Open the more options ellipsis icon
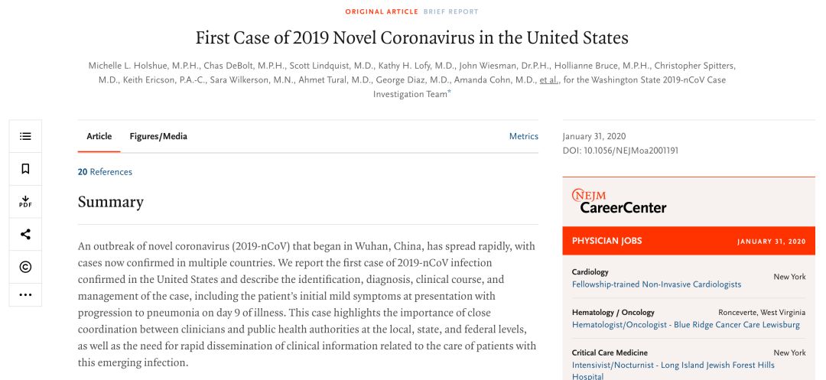826x380 pixels. coord(25,294)
